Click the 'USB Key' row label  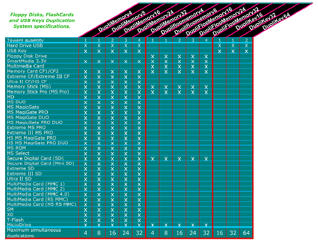[x=17, y=51]
